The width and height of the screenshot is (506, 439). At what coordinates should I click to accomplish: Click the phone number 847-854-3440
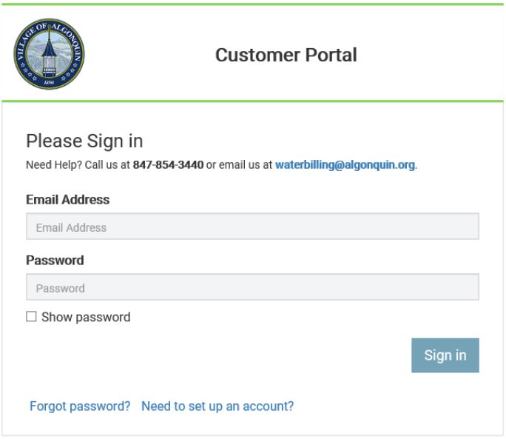coord(168,165)
